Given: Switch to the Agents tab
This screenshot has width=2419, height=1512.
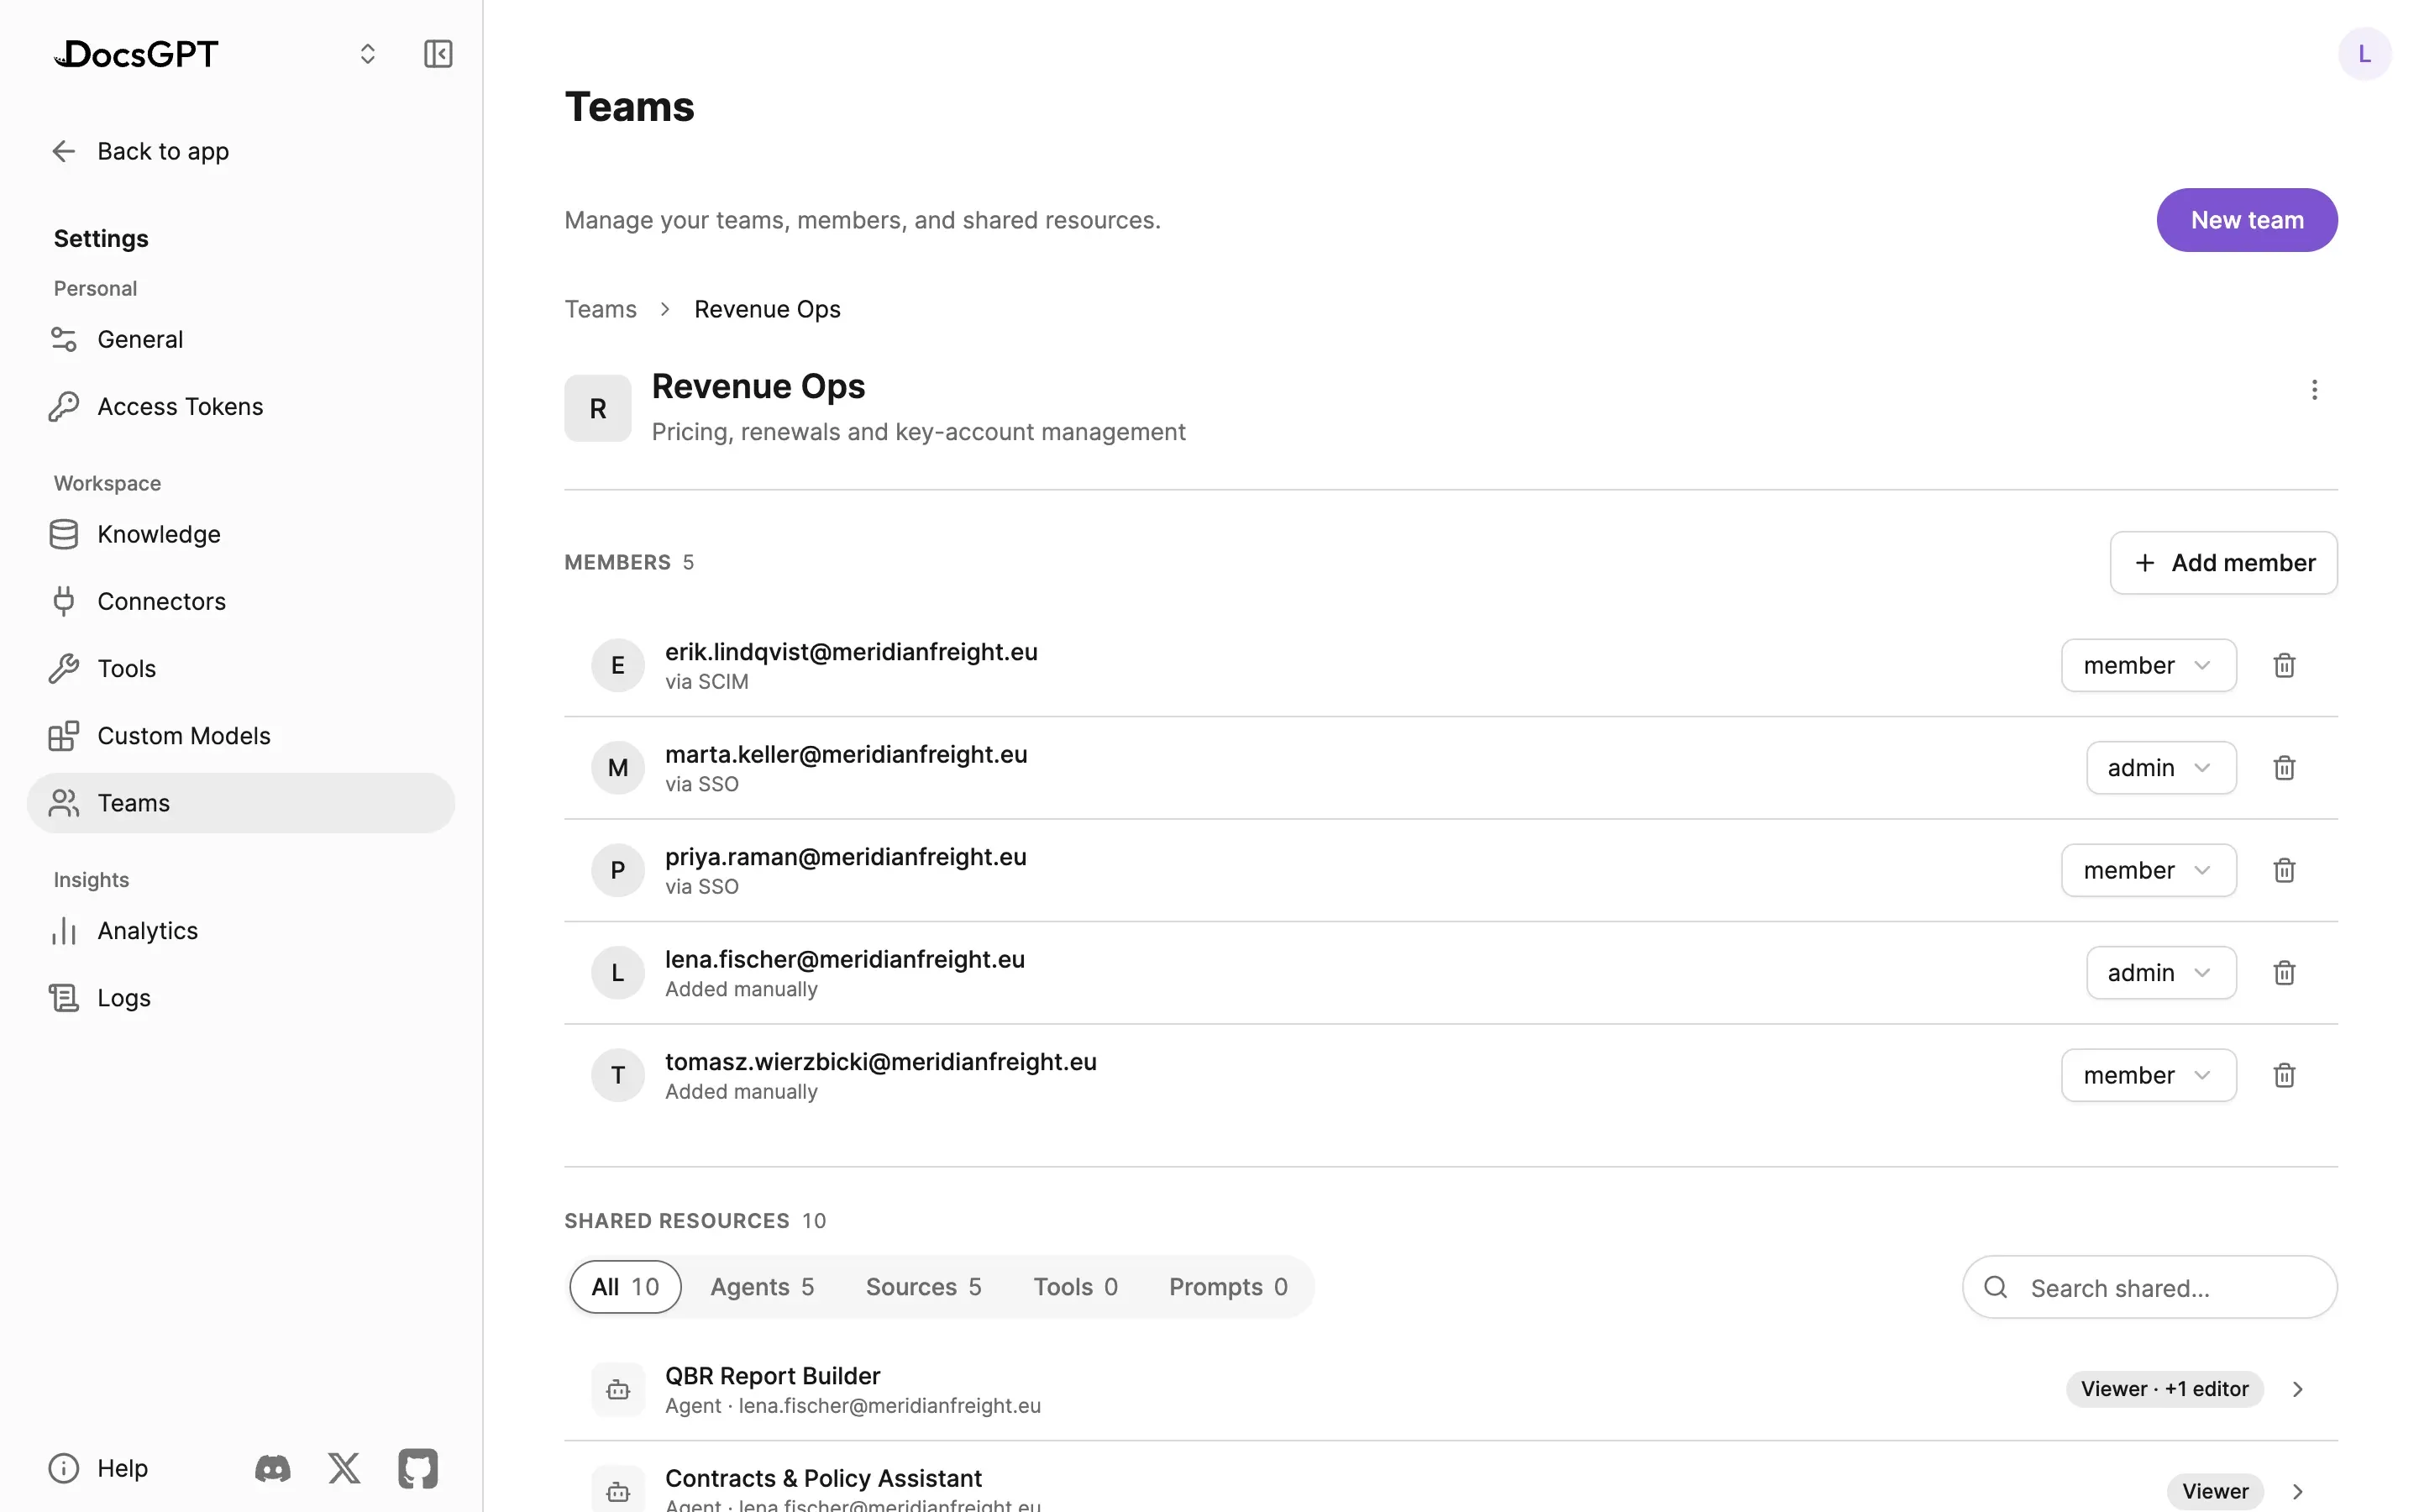Looking at the screenshot, I should pos(762,1287).
